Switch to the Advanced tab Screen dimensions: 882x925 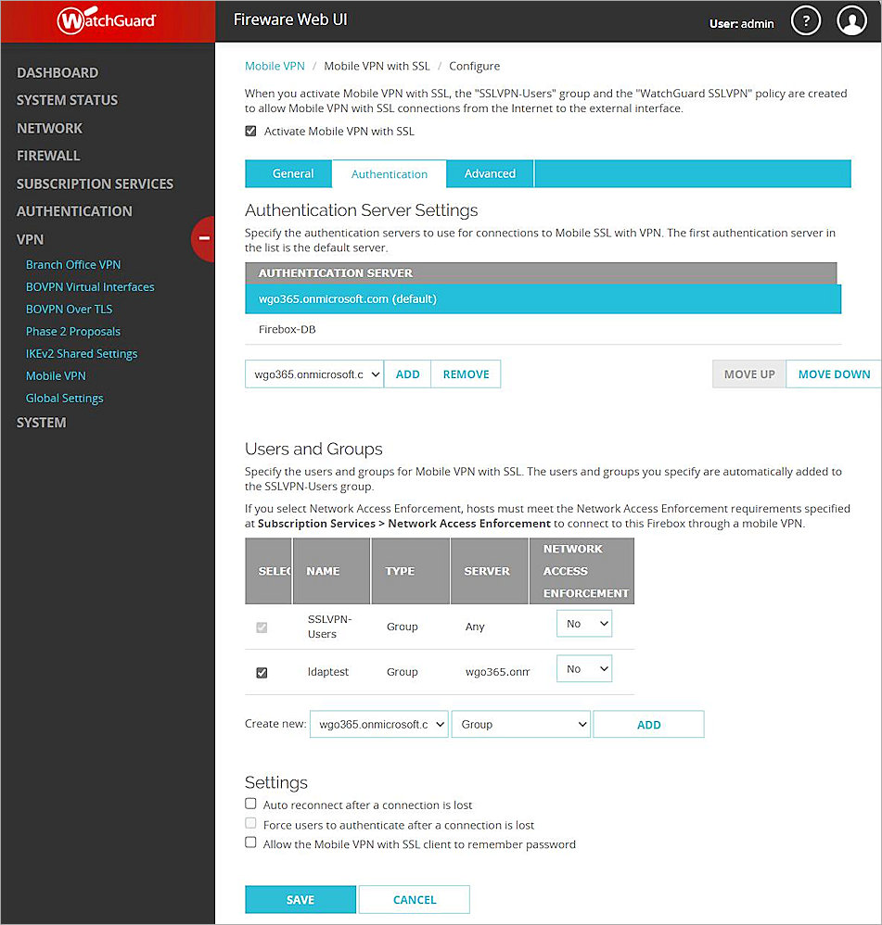click(x=490, y=173)
